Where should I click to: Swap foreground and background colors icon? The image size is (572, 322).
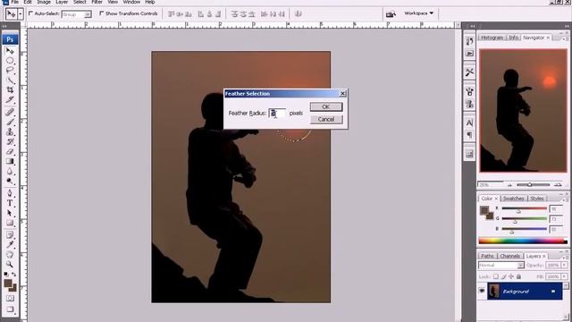(14, 275)
